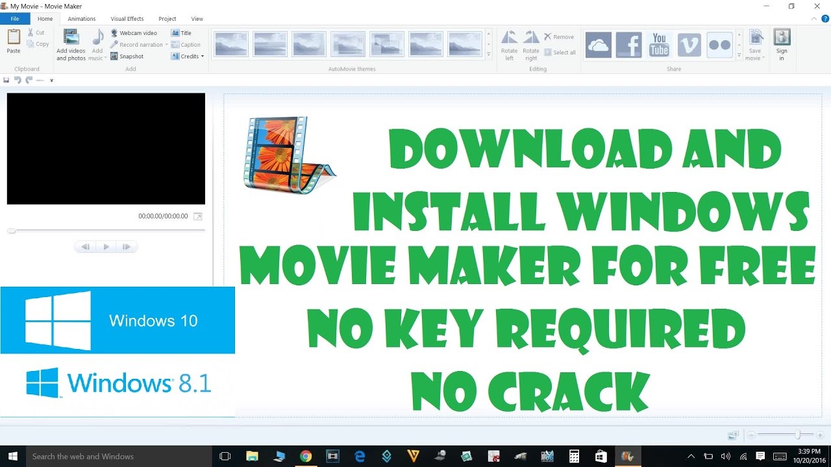Open the File menu
This screenshot has height=467, width=831.
tap(14, 19)
